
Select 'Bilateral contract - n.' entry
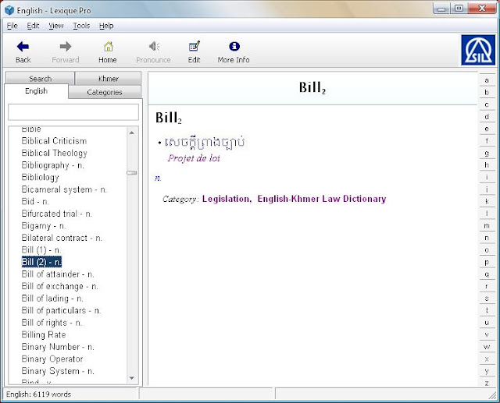point(62,238)
